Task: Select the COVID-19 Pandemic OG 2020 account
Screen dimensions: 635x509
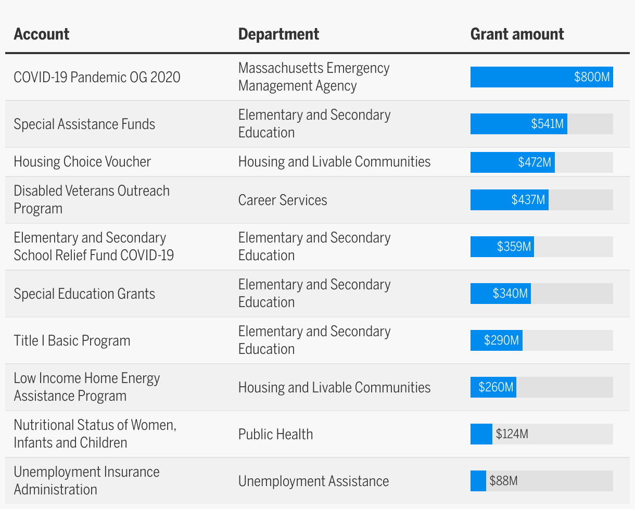Action: click(97, 78)
